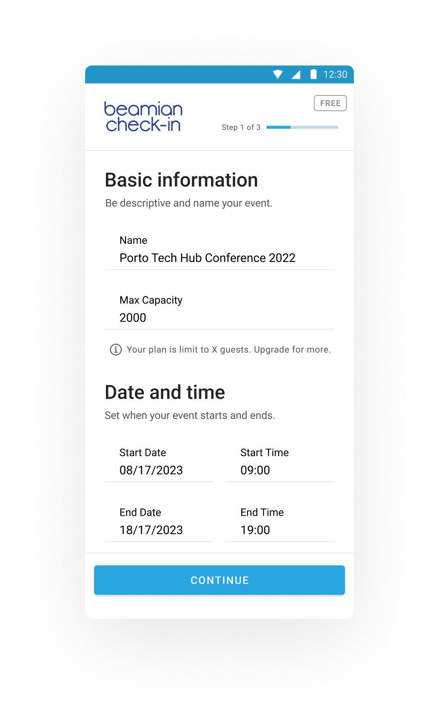This screenshot has height=724, width=439.
Task: Edit the Max Capacity field
Action: 219,318
